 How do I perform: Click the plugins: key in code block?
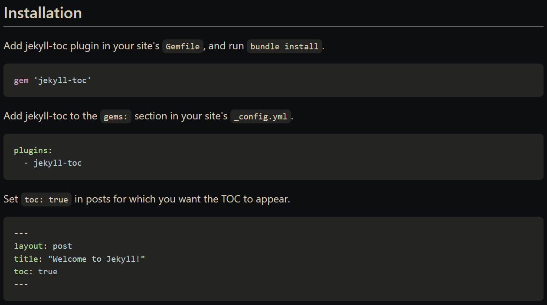(33, 151)
